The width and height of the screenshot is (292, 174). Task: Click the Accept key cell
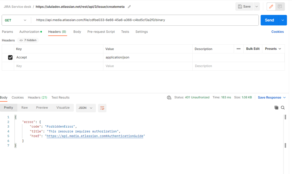point(59,58)
